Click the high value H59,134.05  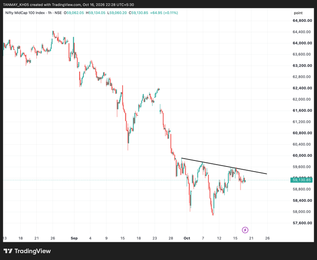tap(96, 13)
